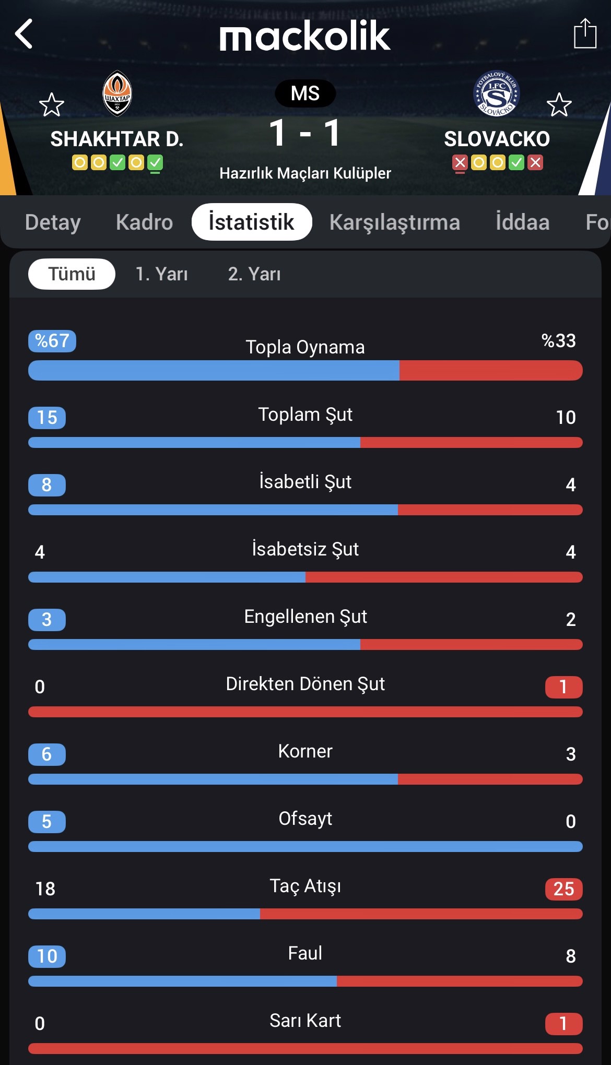This screenshot has height=1065, width=611.
Task: Tap the Topla Oynama possession bar
Action: [x=305, y=370]
